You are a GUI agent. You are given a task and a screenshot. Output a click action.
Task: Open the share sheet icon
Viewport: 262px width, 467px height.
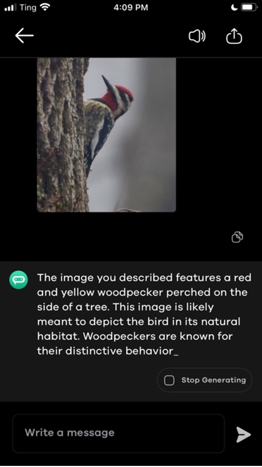coord(234,36)
